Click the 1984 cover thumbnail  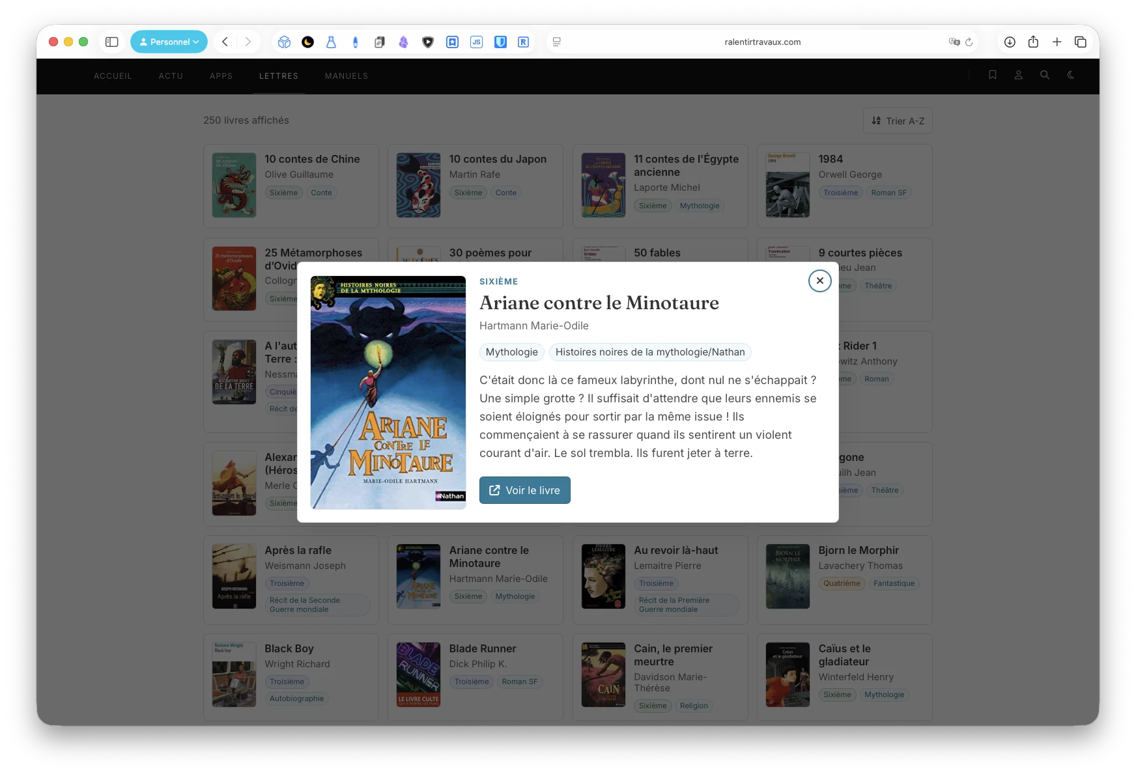pos(788,185)
